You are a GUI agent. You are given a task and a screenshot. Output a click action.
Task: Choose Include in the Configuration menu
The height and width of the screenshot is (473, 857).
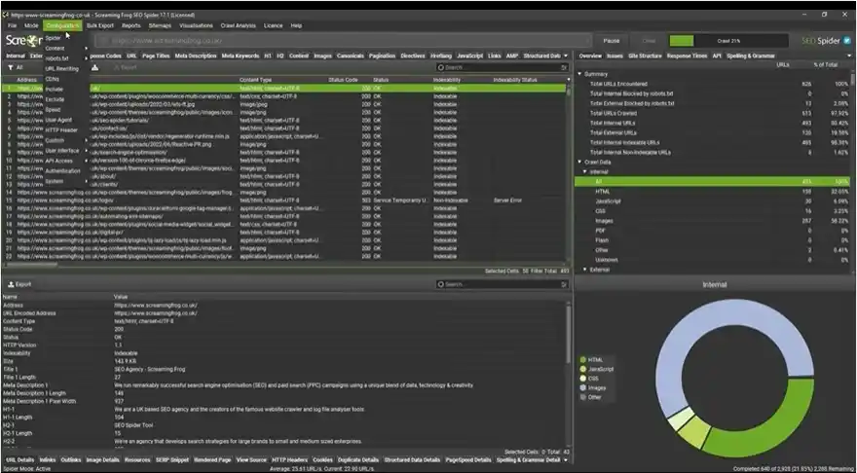pyautogui.click(x=55, y=89)
